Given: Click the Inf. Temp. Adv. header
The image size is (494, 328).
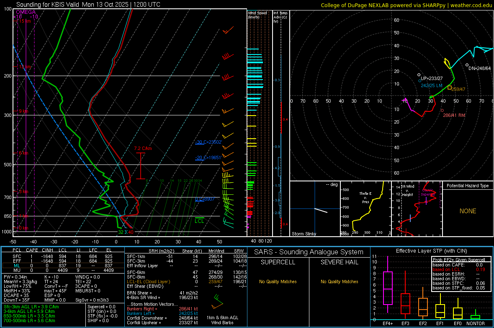Looking at the screenshot, I should [x=280, y=17].
